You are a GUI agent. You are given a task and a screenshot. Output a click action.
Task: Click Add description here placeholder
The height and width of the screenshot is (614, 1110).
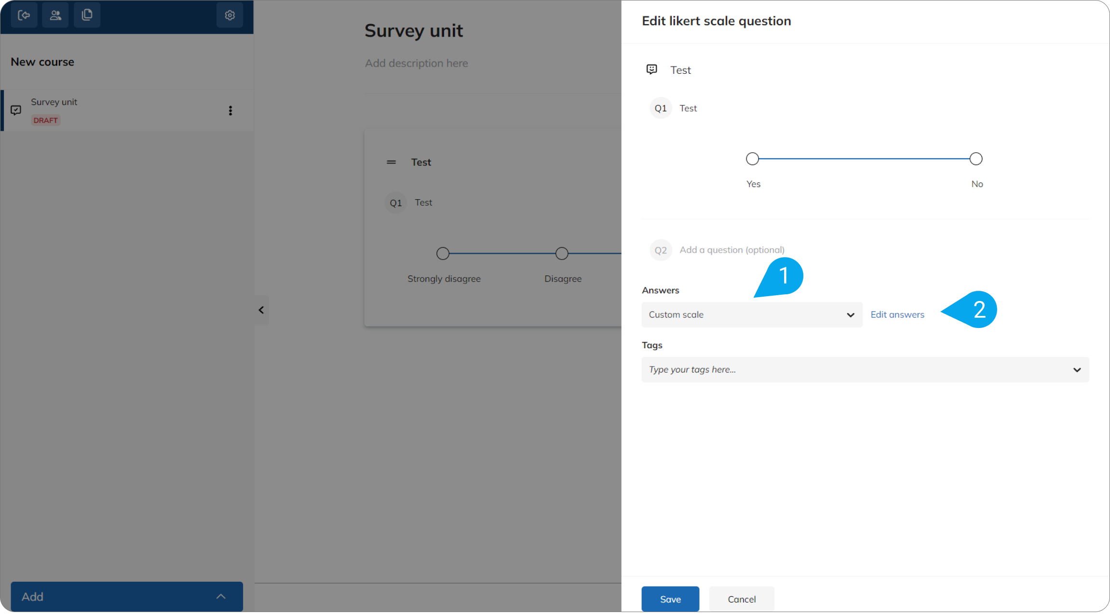coord(416,63)
